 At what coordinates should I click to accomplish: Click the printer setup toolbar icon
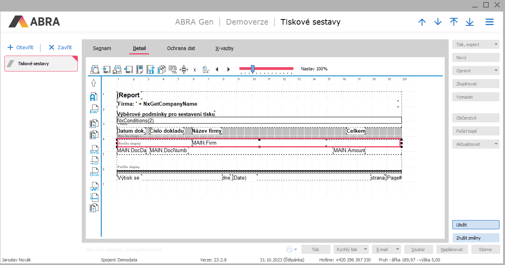[x=117, y=70]
